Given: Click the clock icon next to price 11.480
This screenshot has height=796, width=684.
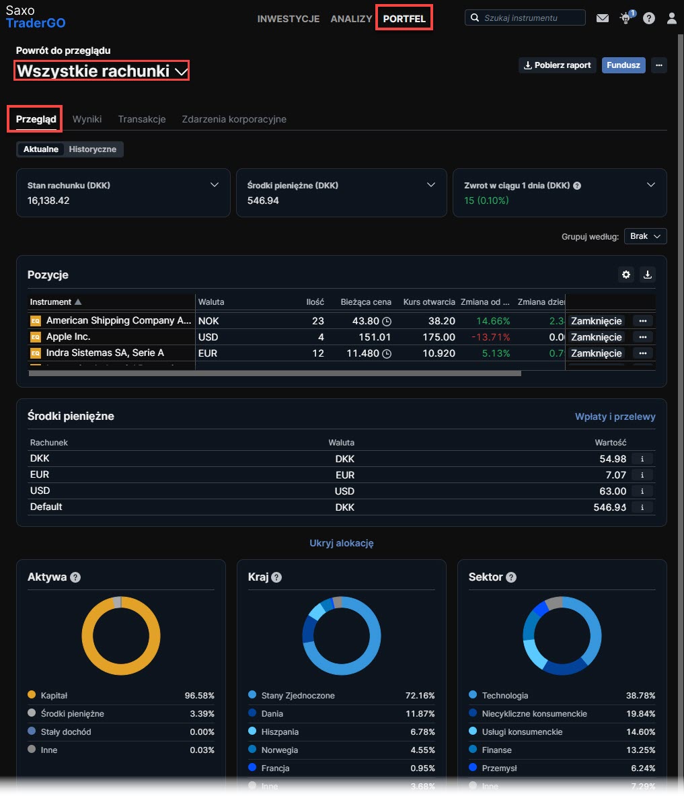Looking at the screenshot, I should (387, 354).
